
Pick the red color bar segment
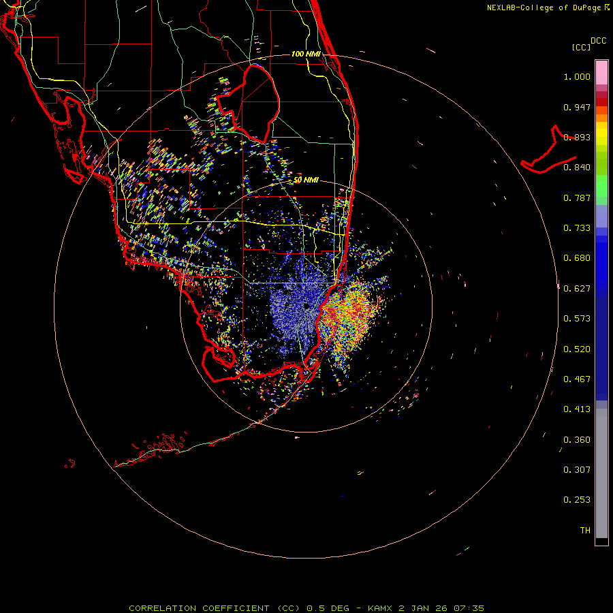(601, 101)
